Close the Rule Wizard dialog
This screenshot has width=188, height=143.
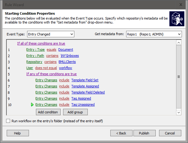[x=181, y=5]
